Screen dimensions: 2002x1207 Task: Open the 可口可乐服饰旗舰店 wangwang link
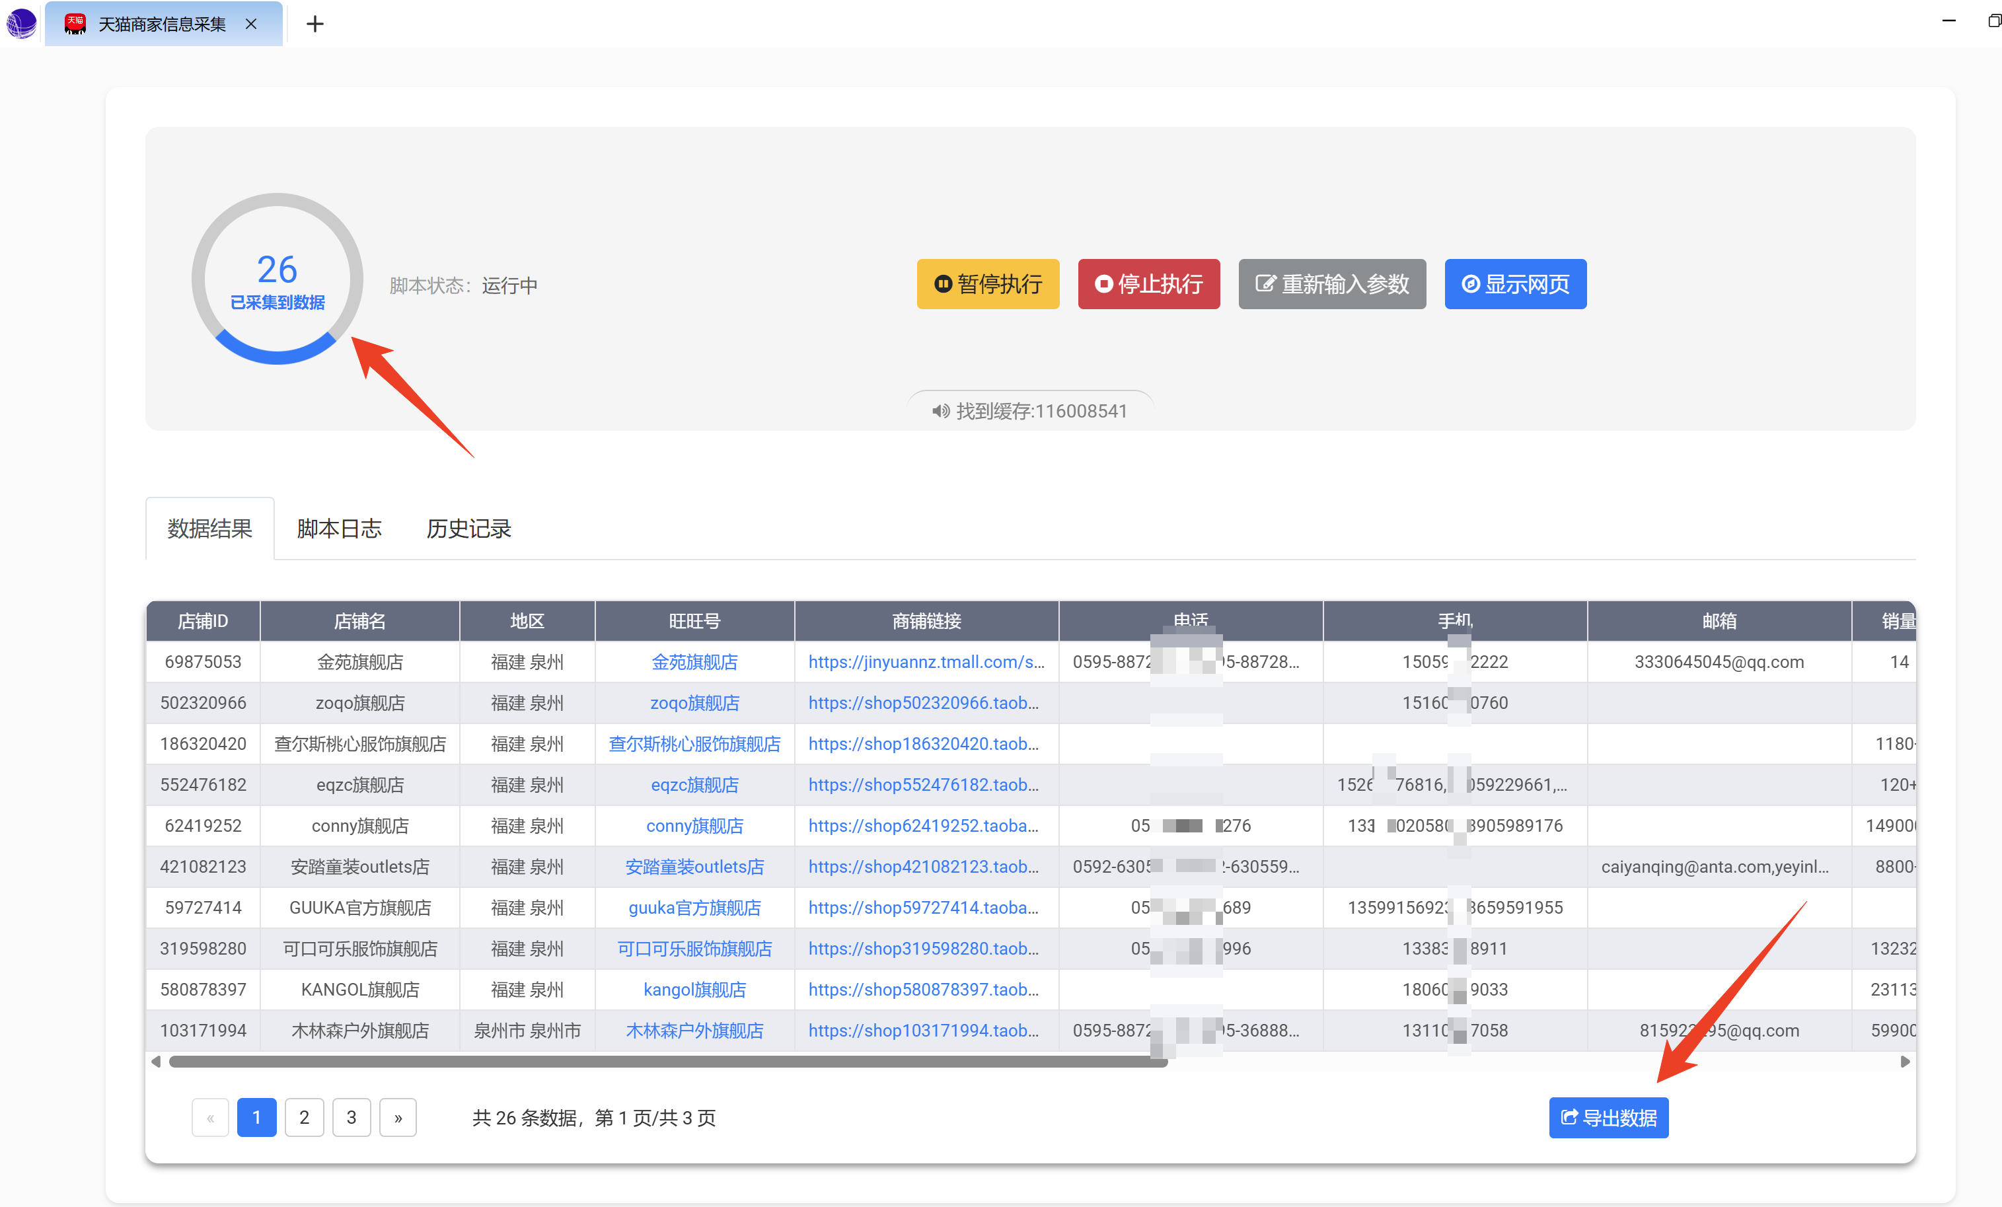point(694,949)
